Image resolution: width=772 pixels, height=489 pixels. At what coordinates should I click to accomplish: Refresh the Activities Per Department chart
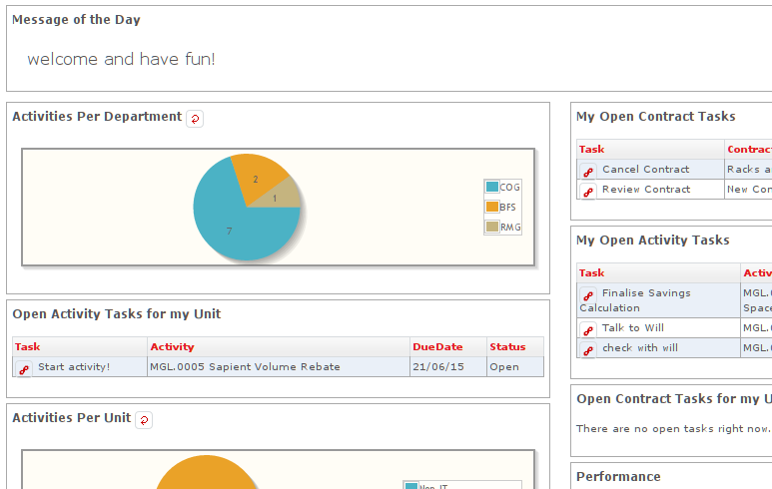[x=195, y=119]
